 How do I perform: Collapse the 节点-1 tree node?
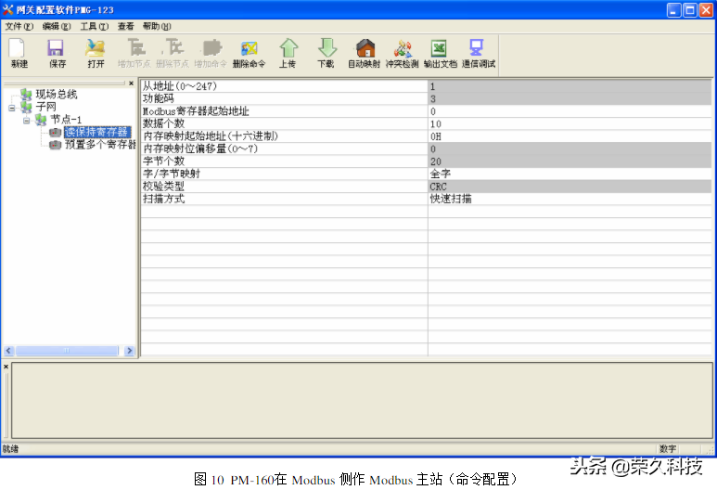click(27, 120)
